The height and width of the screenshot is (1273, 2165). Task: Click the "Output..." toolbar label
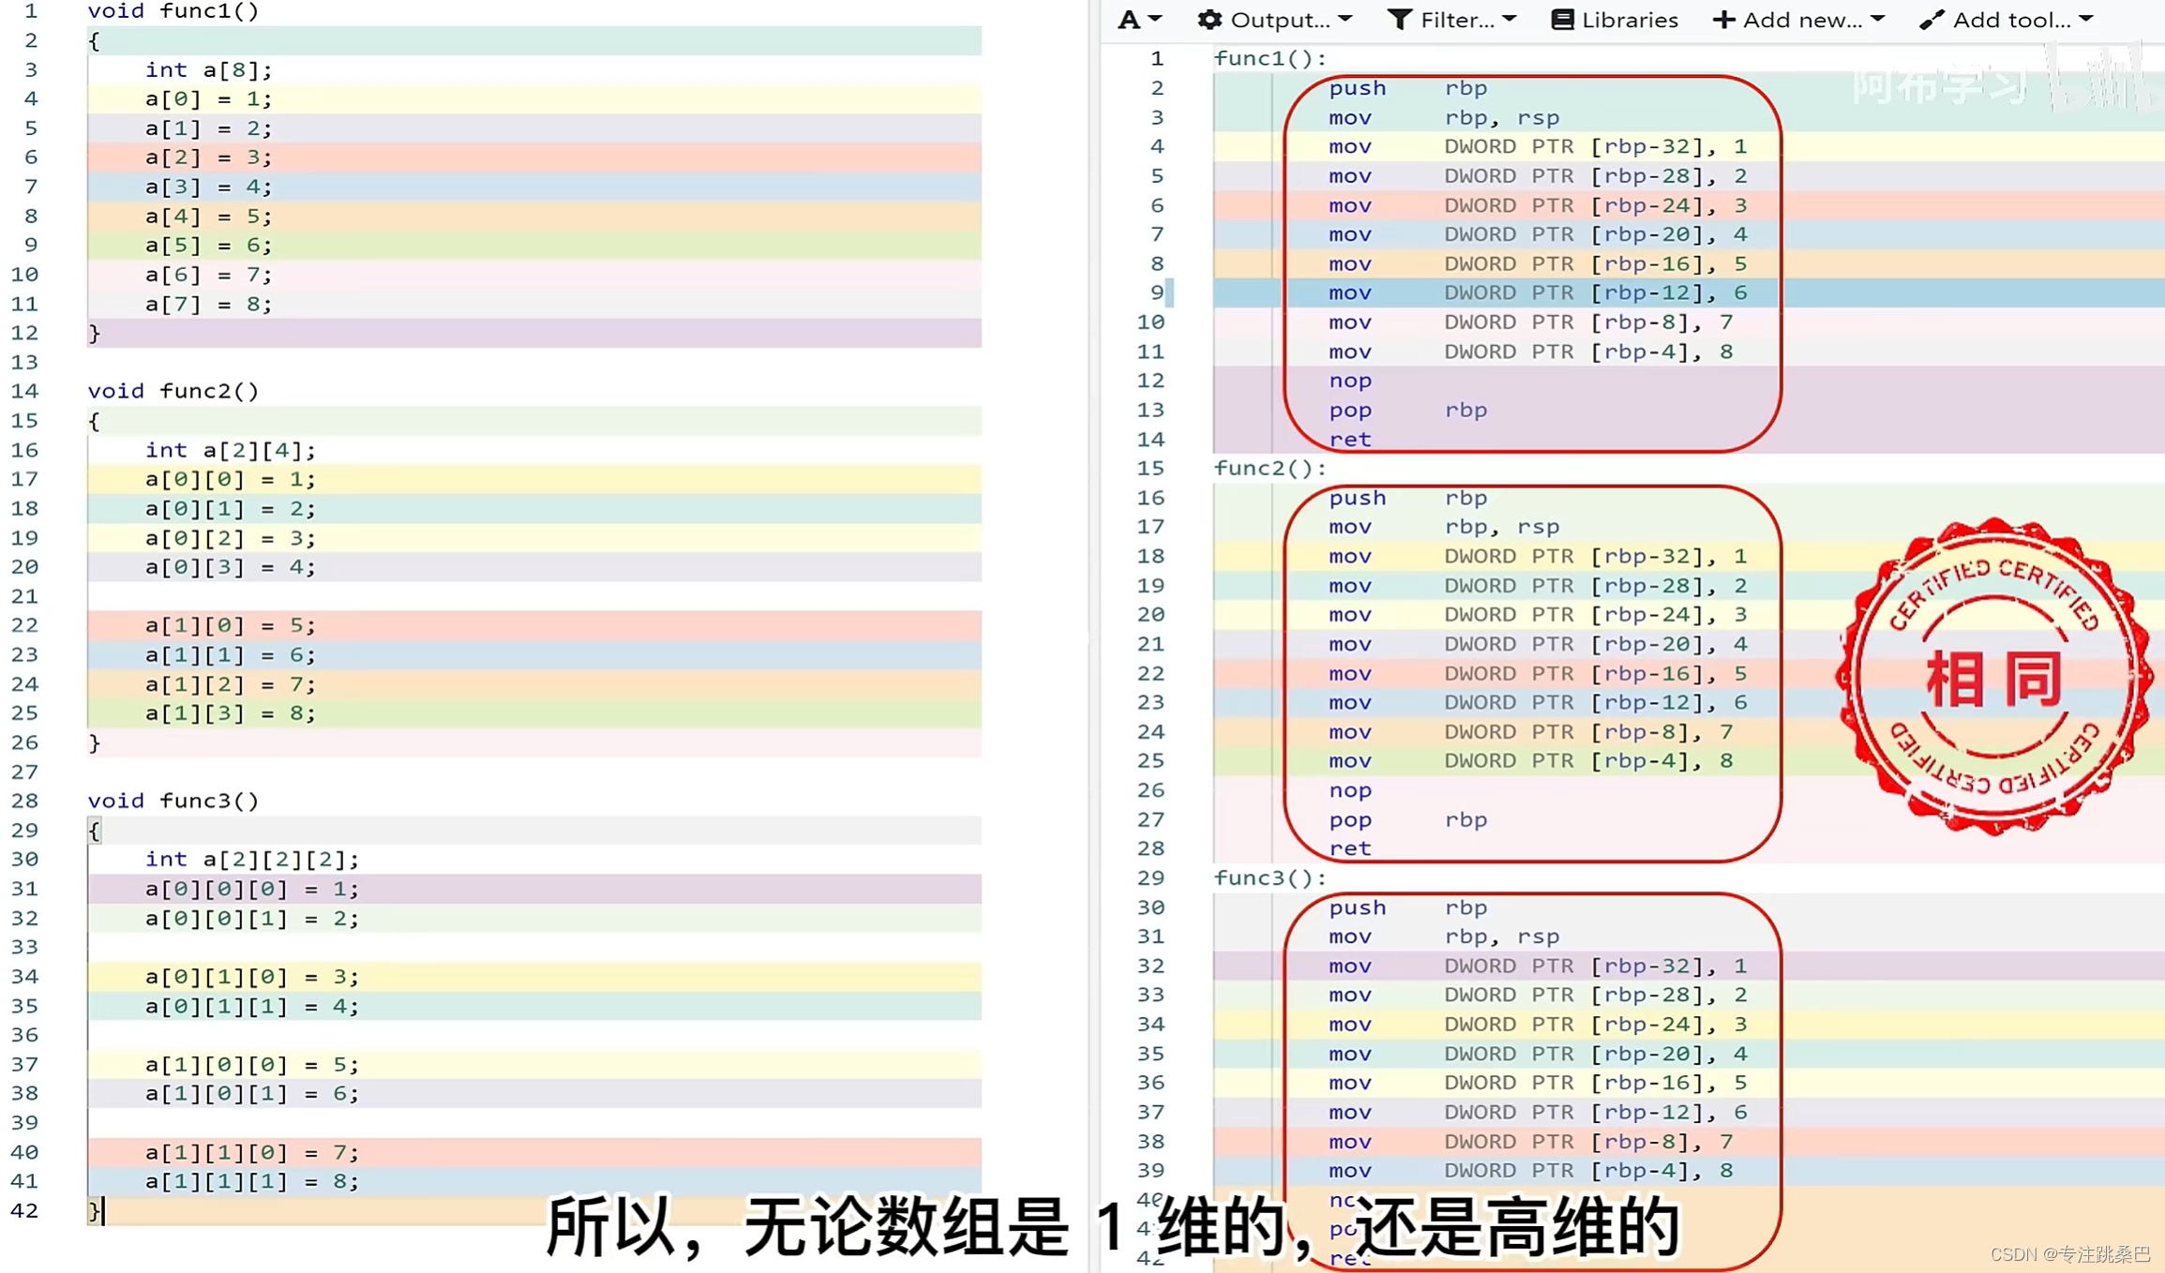[1282, 19]
